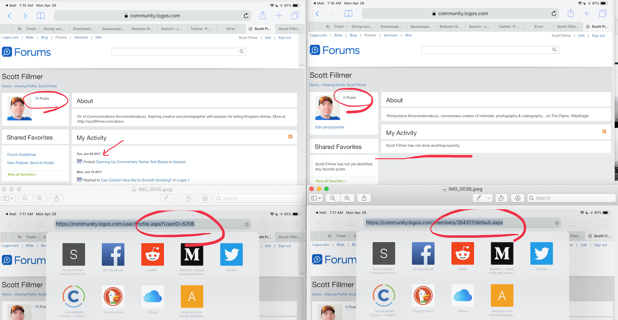This screenshot has height=320, width=618.
Task: Tap the Safari back arrow on the 78 Posts page
Action: 10,16
